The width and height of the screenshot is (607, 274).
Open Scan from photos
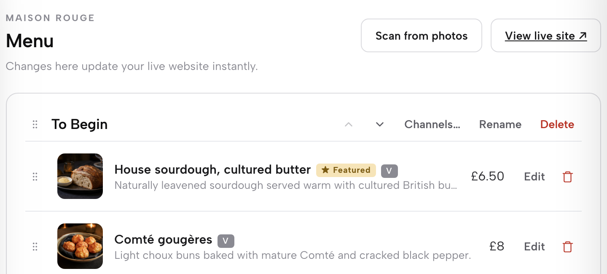click(422, 35)
